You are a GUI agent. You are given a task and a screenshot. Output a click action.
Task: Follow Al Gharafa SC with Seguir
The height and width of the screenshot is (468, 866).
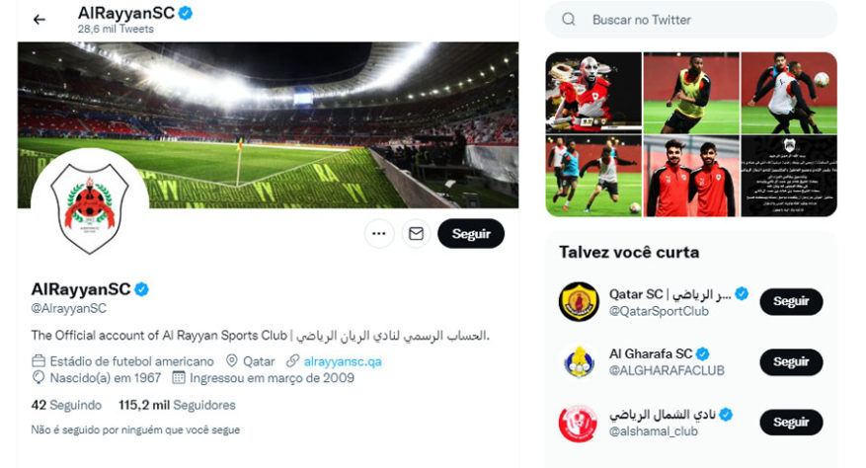tap(791, 362)
